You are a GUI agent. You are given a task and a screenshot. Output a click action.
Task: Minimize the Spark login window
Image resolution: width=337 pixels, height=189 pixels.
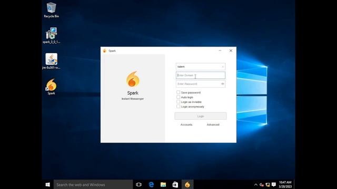[220, 51]
